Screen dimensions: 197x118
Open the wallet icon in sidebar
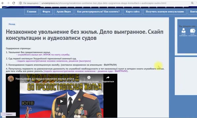point(193,31)
